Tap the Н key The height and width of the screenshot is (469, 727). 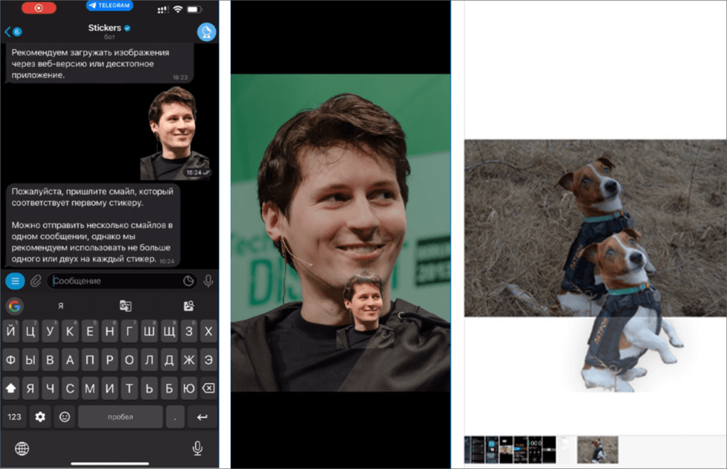coord(109,331)
